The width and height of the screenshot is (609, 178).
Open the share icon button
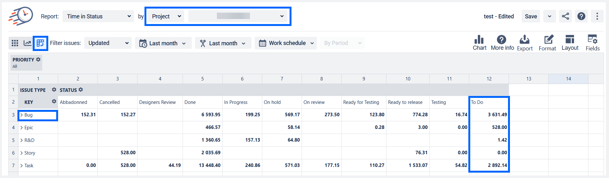565,16
